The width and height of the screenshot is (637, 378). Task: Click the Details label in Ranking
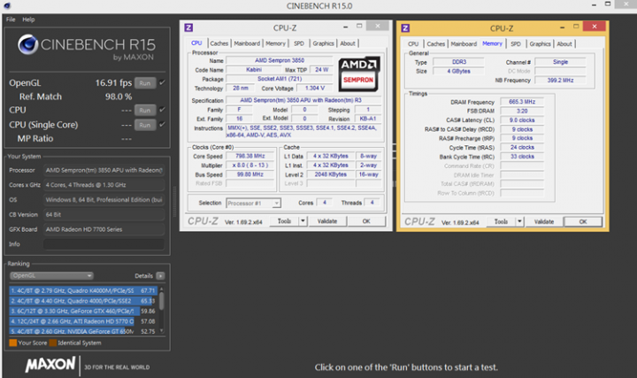(x=144, y=275)
